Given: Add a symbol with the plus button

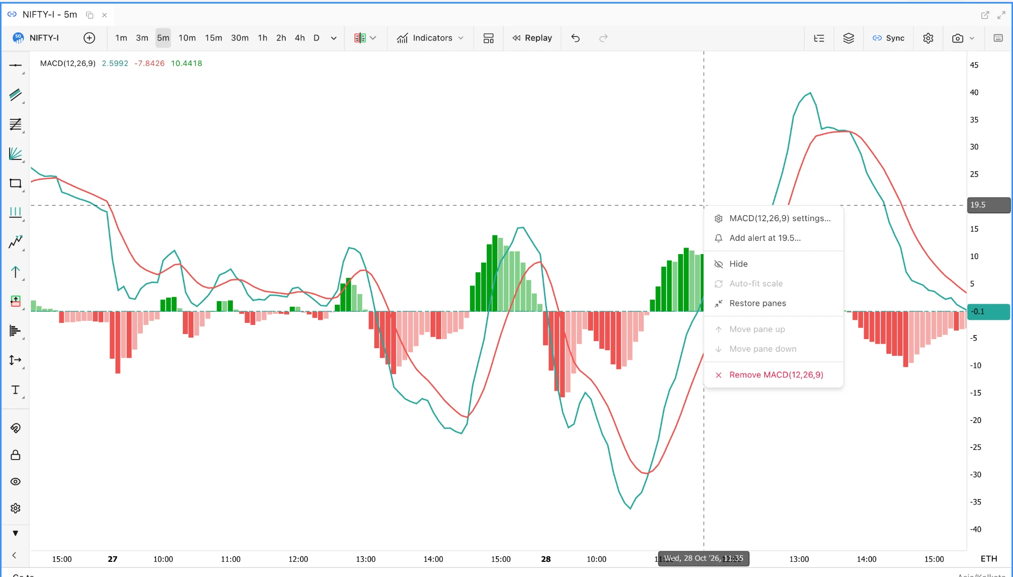Looking at the screenshot, I should (x=89, y=38).
